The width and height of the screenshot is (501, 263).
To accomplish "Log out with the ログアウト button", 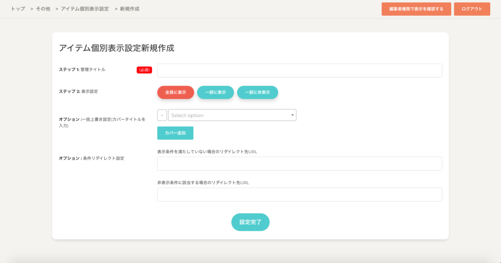I will 472,9.
